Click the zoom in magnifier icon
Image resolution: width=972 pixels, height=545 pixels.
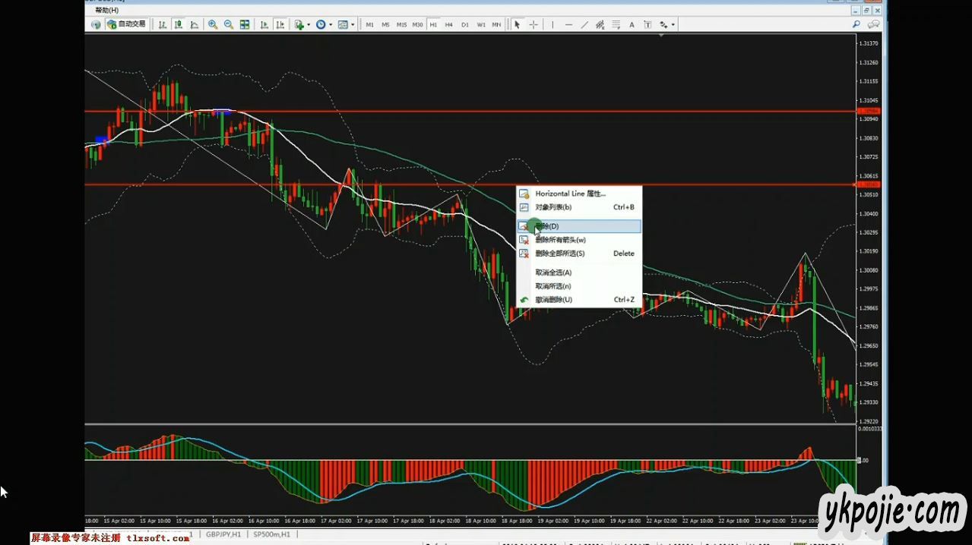coord(213,24)
